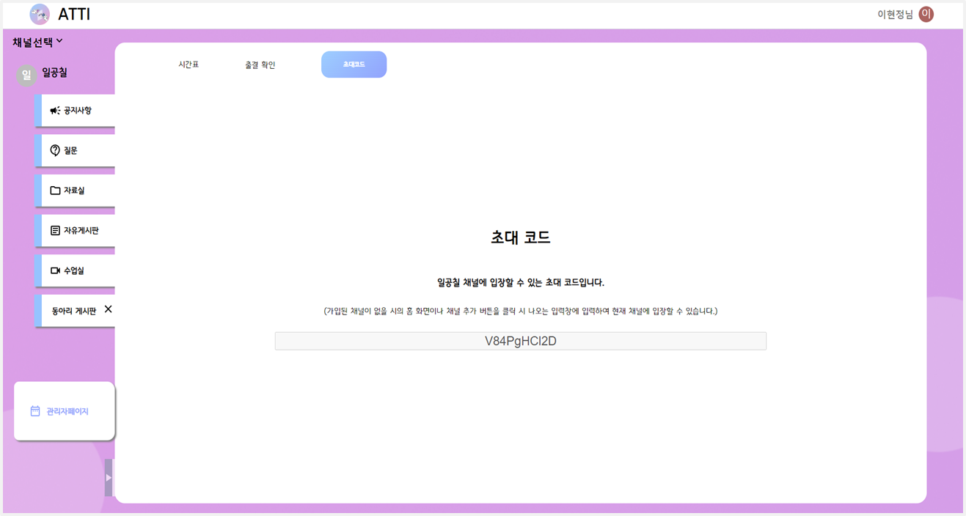Navigate to the 수업실 section
The height and width of the screenshot is (516, 966).
(75, 270)
